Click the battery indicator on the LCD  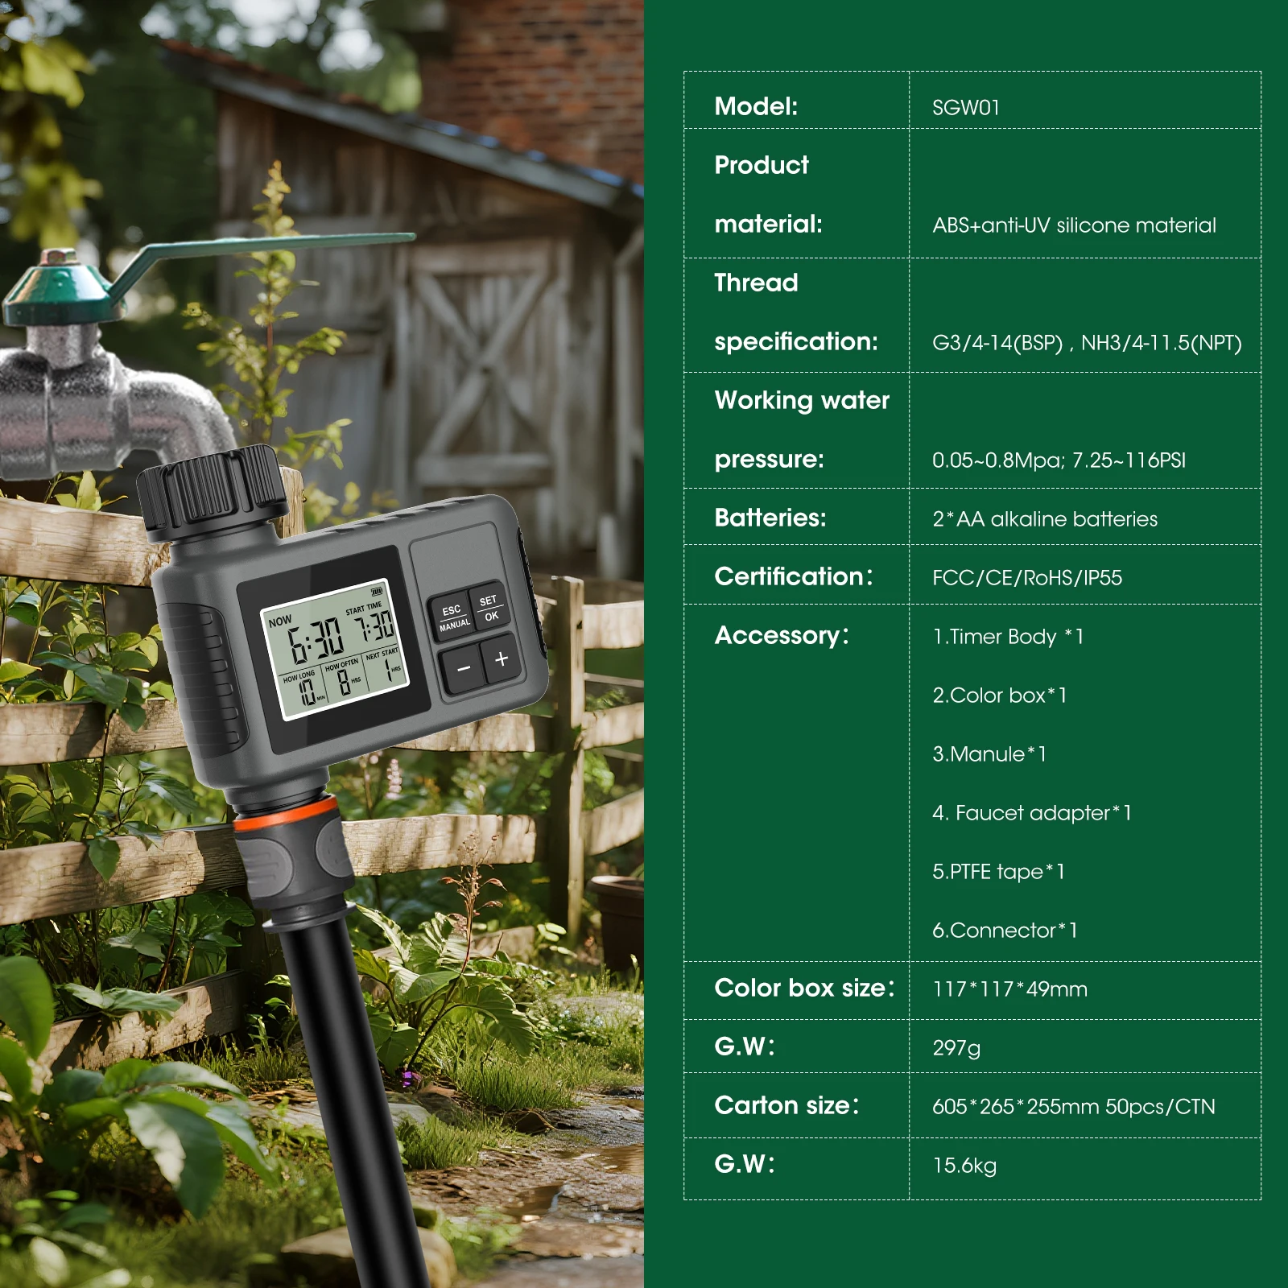pos(376,593)
